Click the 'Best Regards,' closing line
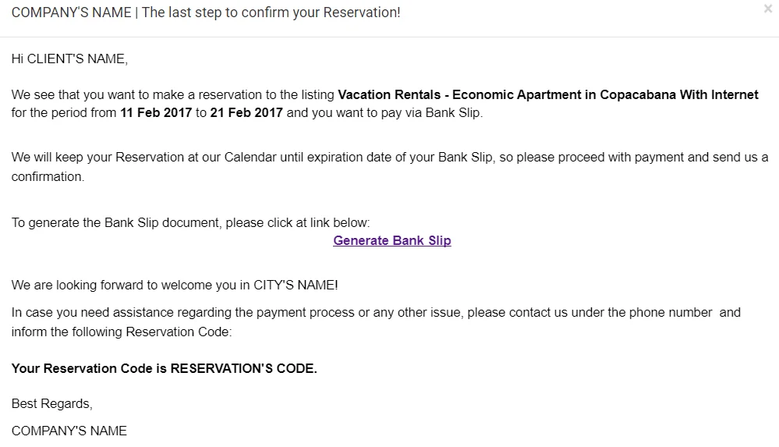 [52, 403]
